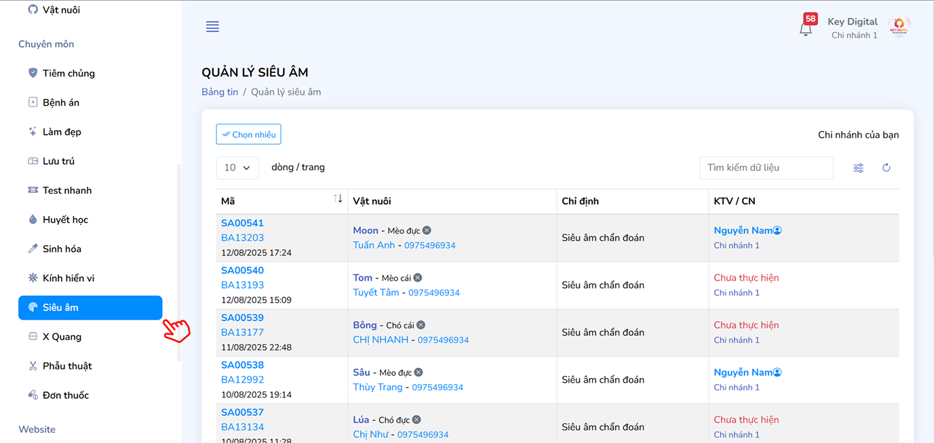Click the remove icon beside Bông's Chó cái
Viewport: 934px width, 443px height.
[x=421, y=325]
